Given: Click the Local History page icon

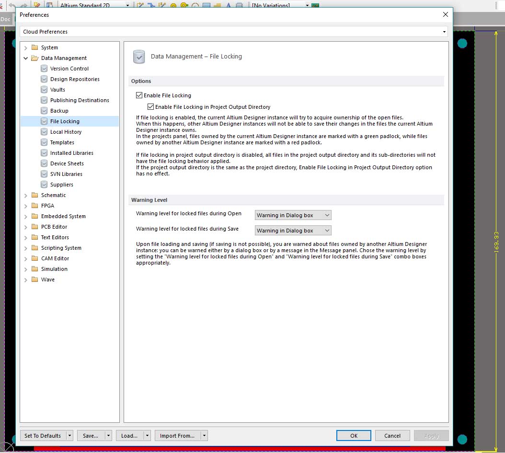Looking at the screenshot, I should coord(44,132).
